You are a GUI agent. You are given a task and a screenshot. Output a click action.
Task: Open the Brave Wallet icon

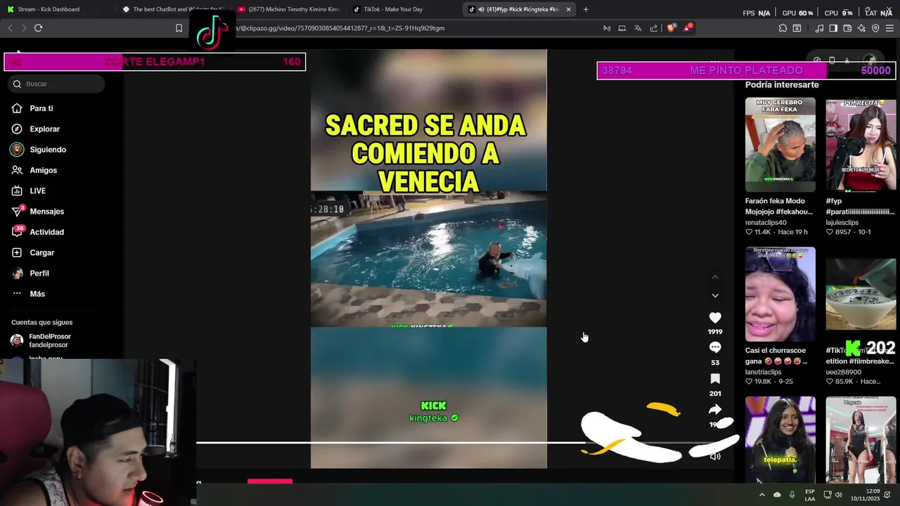click(x=847, y=28)
